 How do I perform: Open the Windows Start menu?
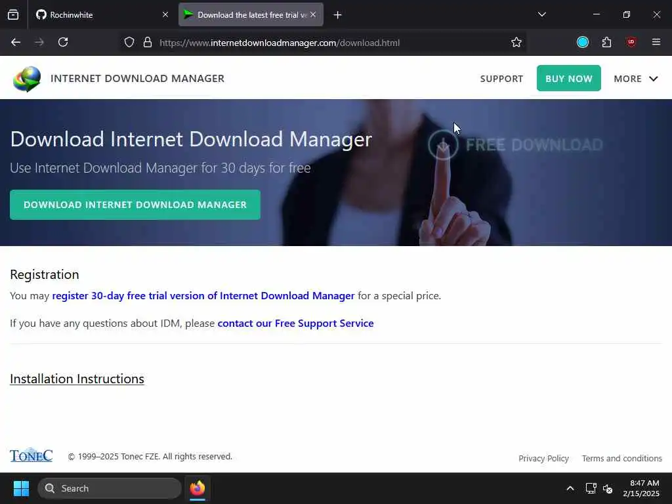(x=21, y=488)
